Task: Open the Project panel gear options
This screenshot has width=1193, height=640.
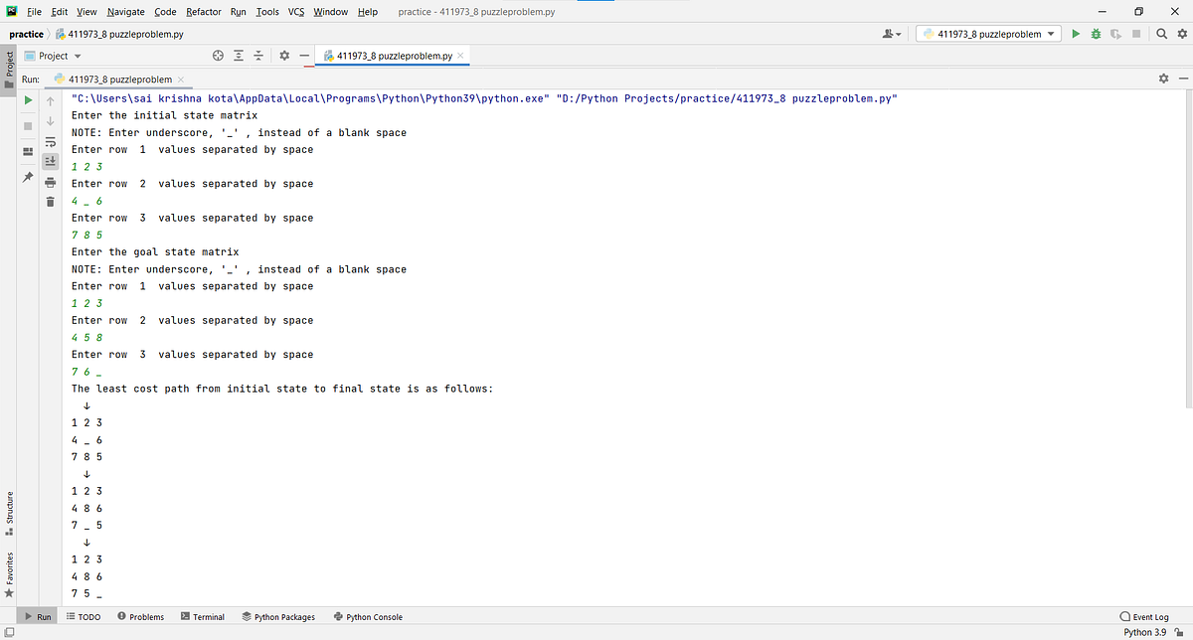Action: (x=284, y=56)
